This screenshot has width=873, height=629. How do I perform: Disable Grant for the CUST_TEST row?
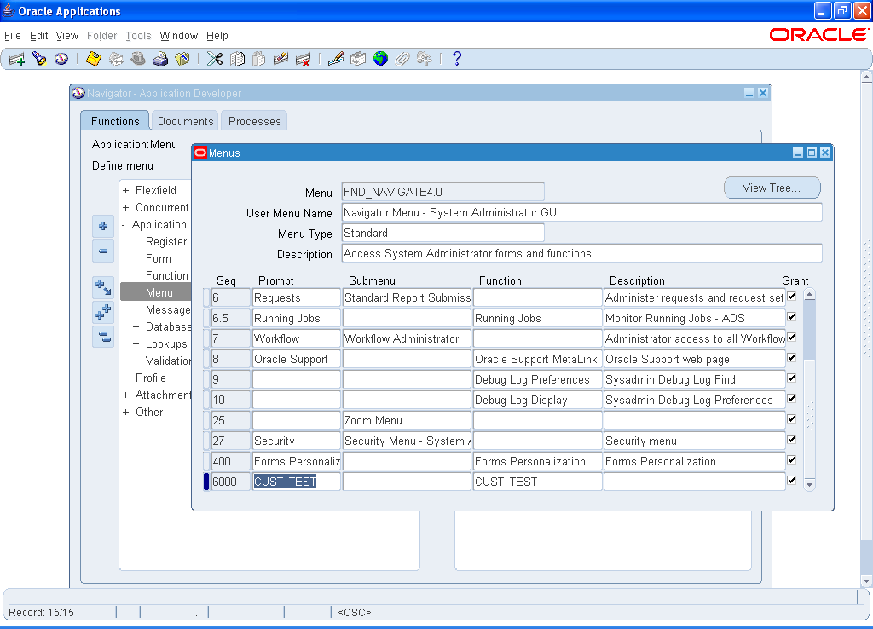pos(791,481)
